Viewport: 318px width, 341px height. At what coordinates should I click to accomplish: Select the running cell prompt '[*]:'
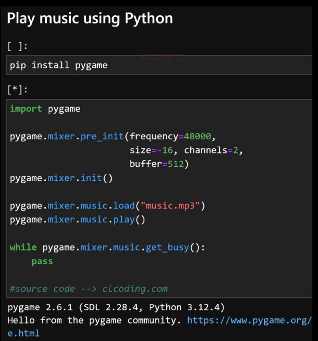(x=17, y=90)
